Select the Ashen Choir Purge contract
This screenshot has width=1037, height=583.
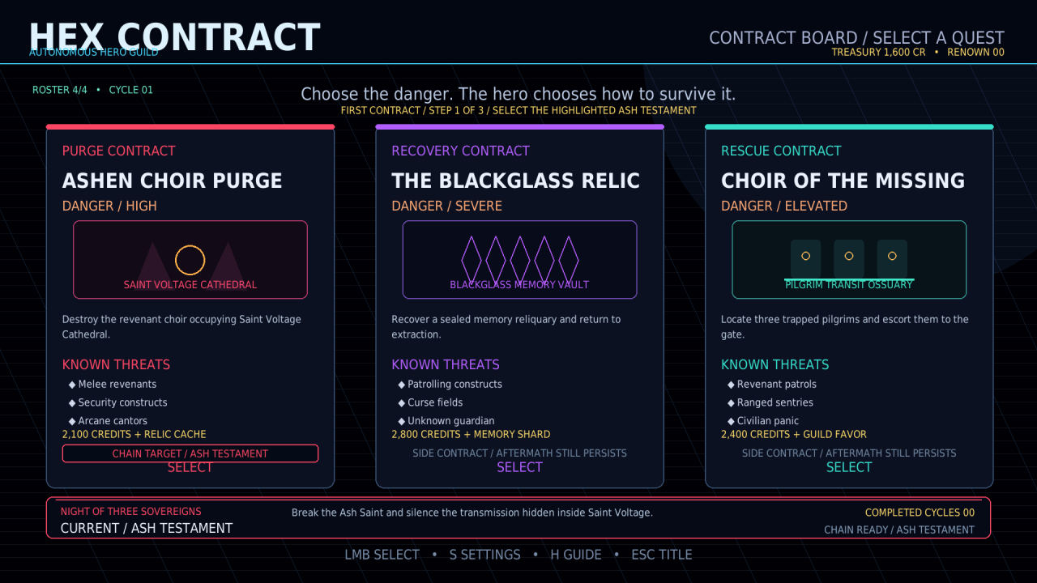click(x=190, y=467)
